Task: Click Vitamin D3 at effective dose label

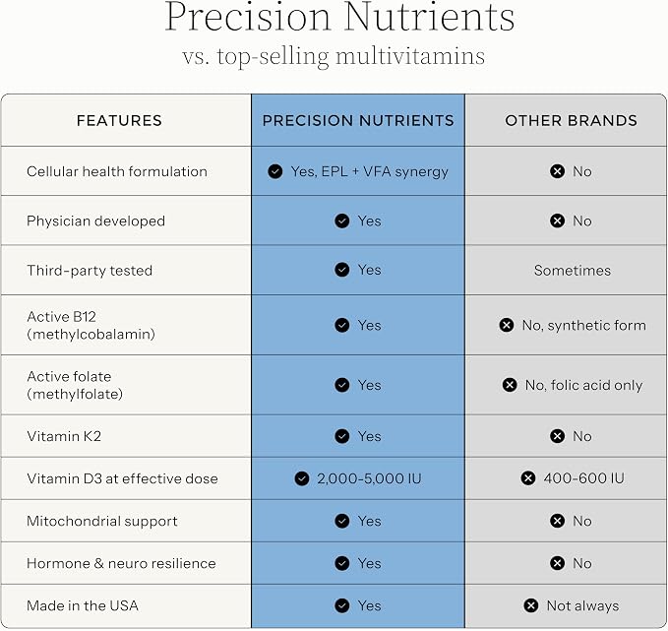Action: [122, 478]
